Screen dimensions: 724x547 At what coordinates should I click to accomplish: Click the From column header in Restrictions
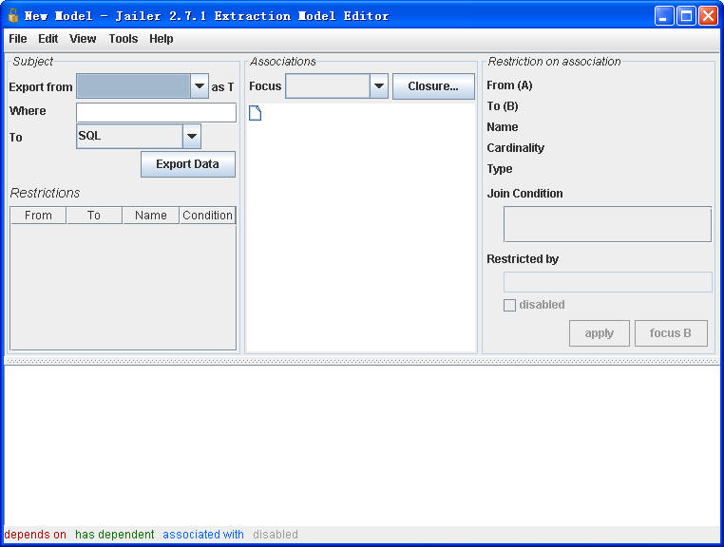tap(38, 216)
